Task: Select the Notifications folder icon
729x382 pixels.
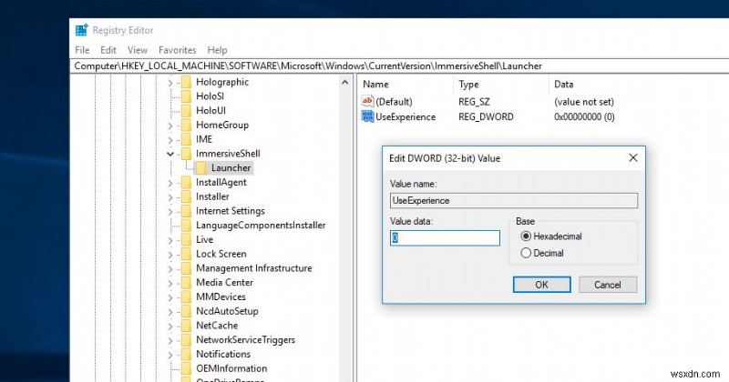Action: click(186, 355)
